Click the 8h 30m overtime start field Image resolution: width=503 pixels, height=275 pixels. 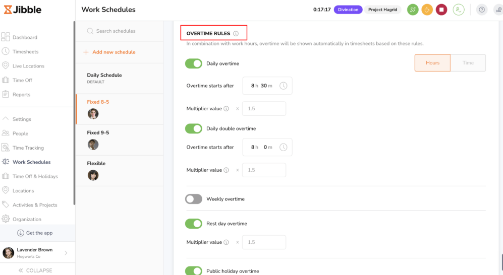[267, 86]
